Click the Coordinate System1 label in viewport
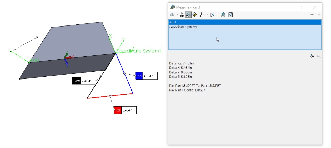The width and height of the screenshot is (331, 148). click(139, 51)
